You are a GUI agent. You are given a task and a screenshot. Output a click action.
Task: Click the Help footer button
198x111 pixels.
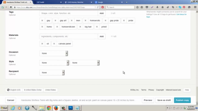[187, 90]
